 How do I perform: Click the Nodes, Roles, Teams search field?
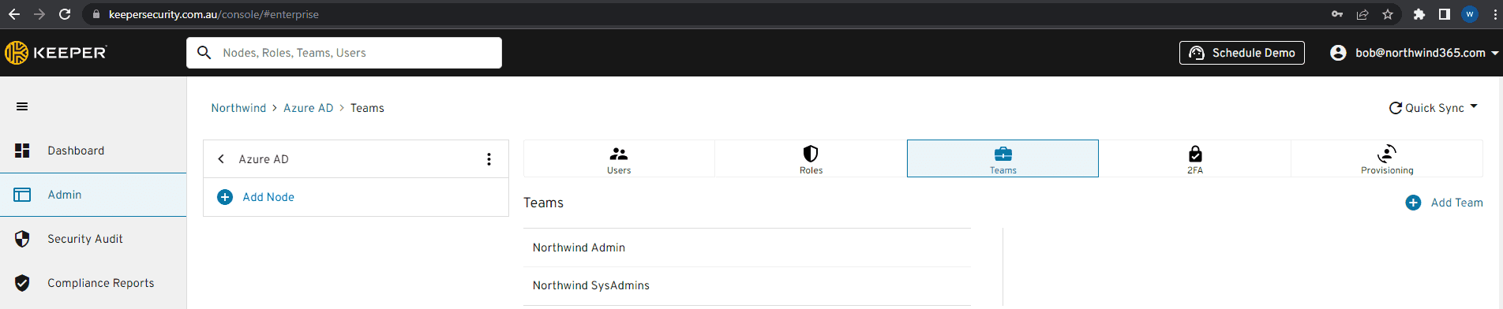pos(344,53)
